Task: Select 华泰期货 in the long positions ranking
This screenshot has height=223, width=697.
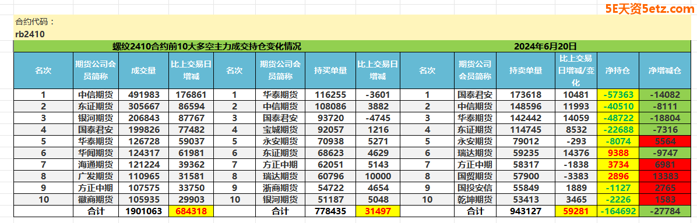Action: pos(280,95)
